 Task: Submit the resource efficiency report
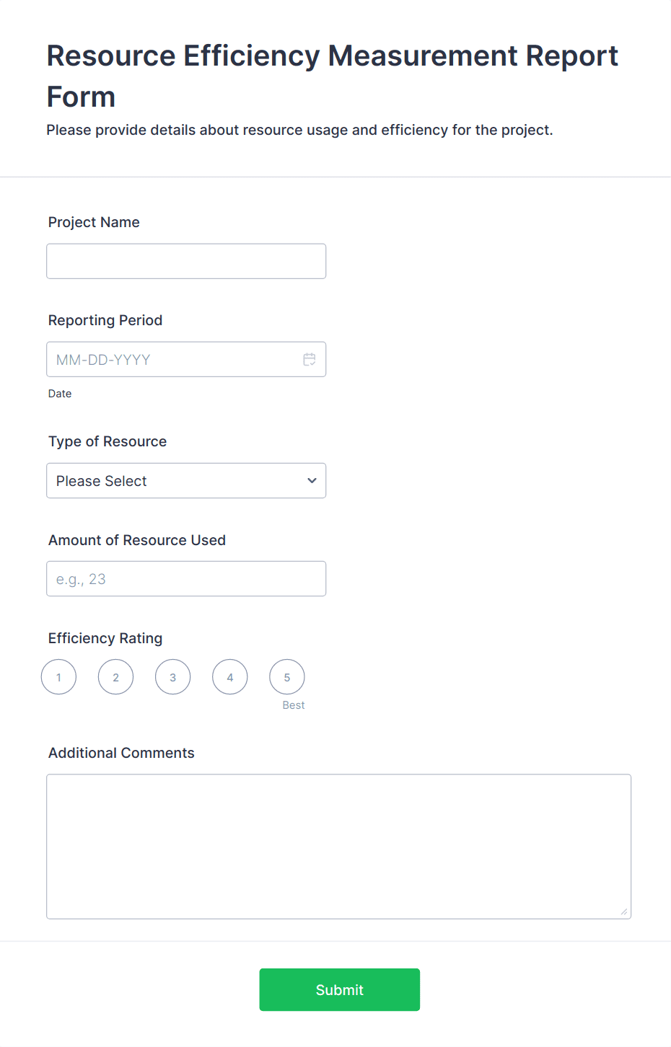(x=339, y=989)
